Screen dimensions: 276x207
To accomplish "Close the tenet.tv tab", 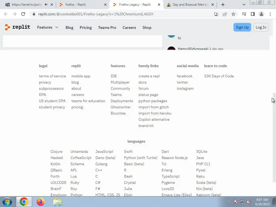I will (x=52, y=5).
